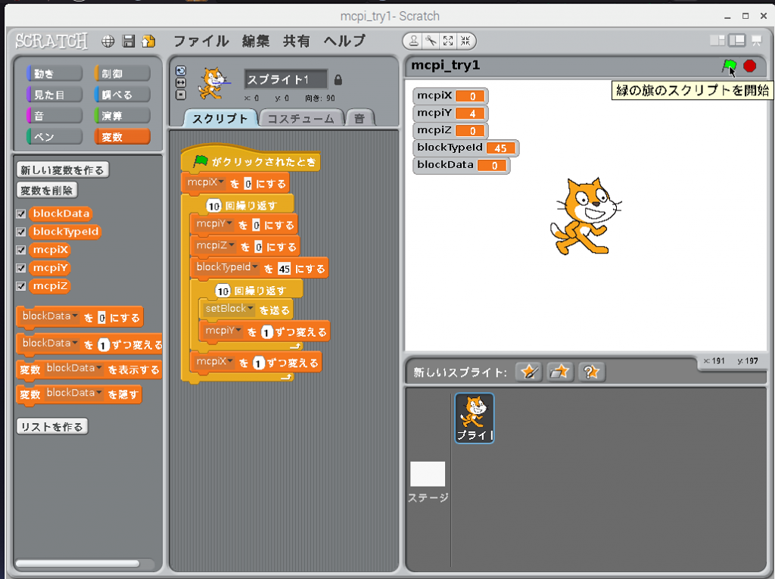Switch to small stage view mode
Viewport: 775px width, 579px height.
717,41
